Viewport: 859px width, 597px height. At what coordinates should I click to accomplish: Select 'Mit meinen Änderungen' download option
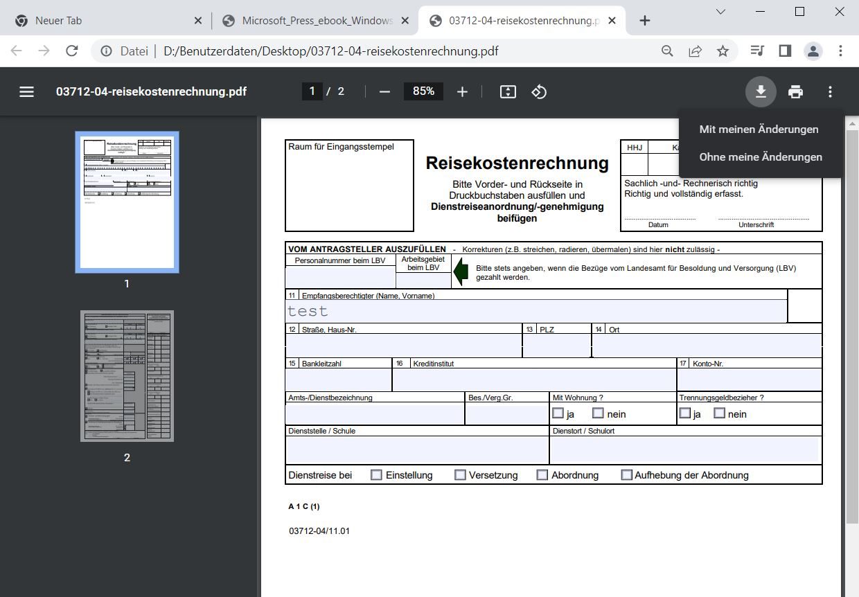pos(759,130)
